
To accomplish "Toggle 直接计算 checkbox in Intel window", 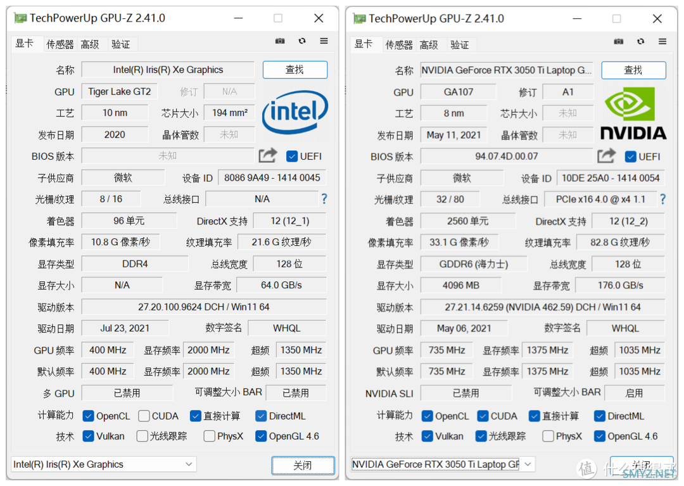I will (196, 416).
